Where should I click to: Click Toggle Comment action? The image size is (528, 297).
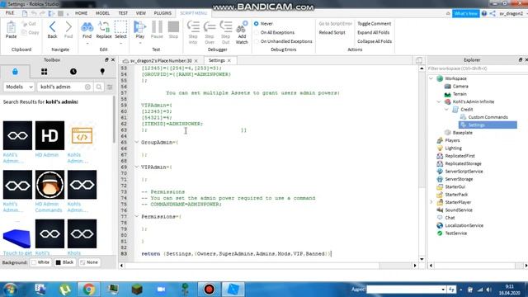click(x=374, y=24)
